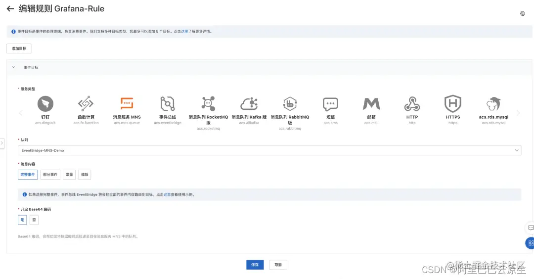The image size is (534, 279).
Task: Collapse the 事件目标 section
Action: pyautogui.click(x=14, y=67)
